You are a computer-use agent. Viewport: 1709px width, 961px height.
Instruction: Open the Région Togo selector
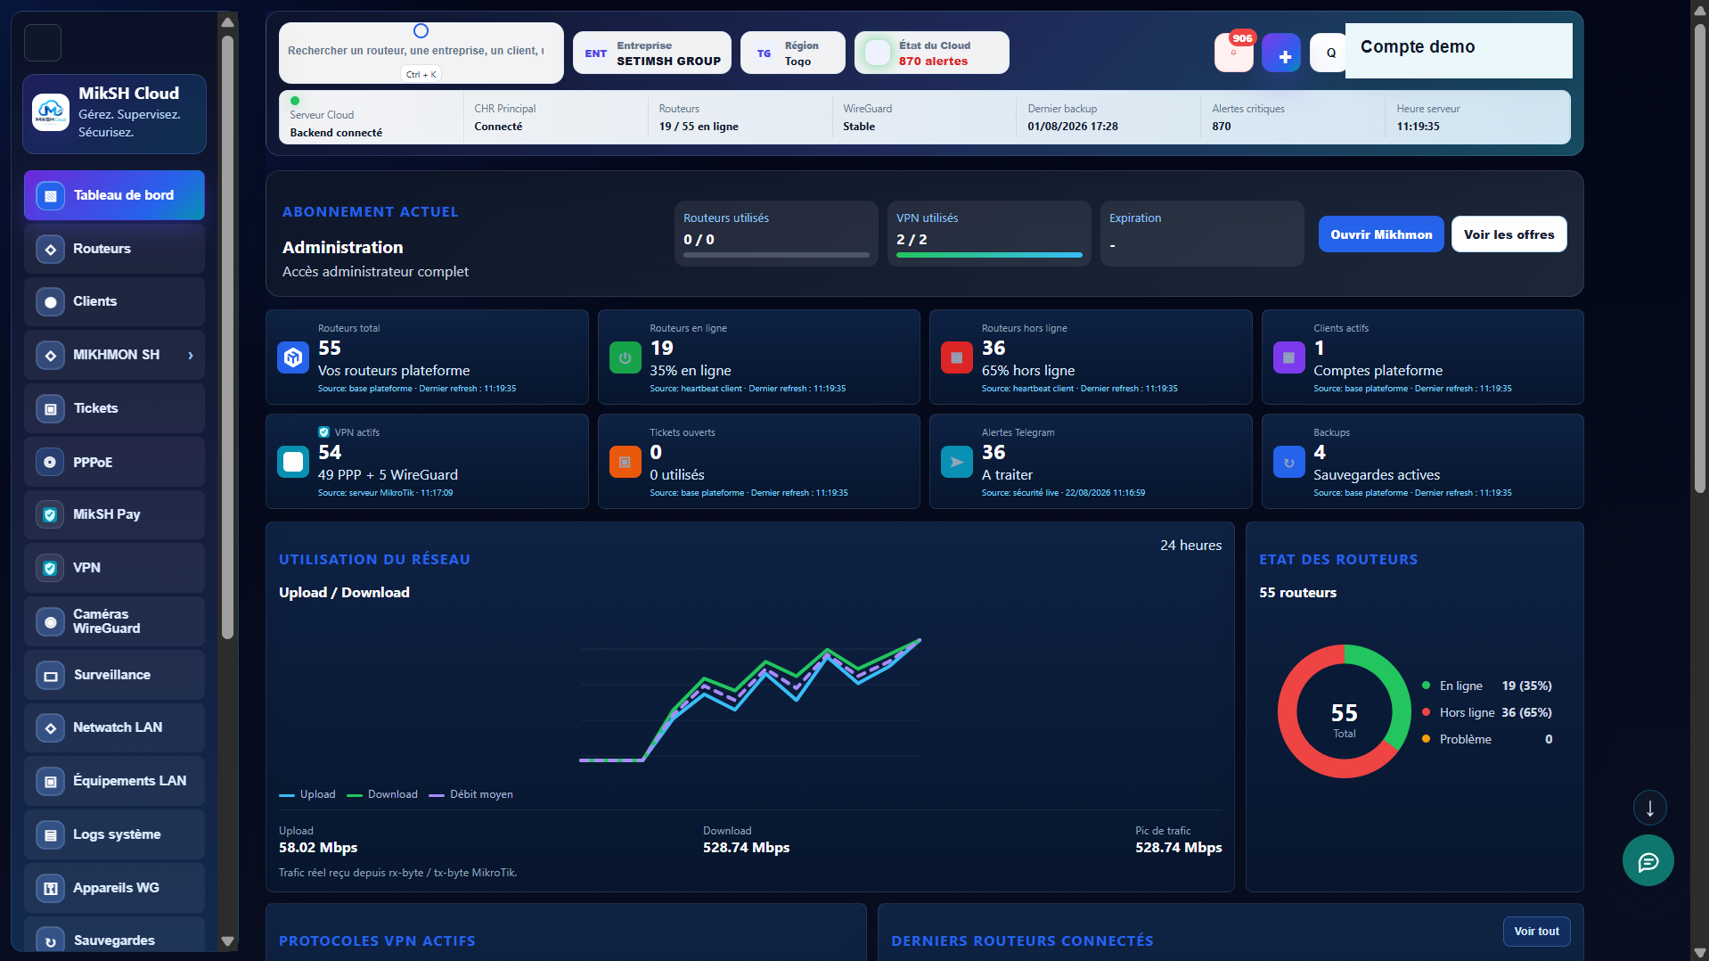click(792, 53)
